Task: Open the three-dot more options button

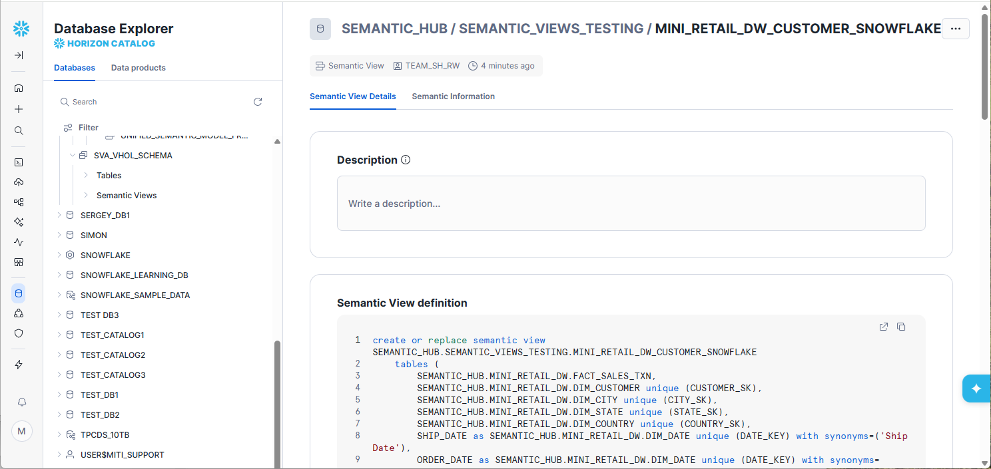Action: 956,29
